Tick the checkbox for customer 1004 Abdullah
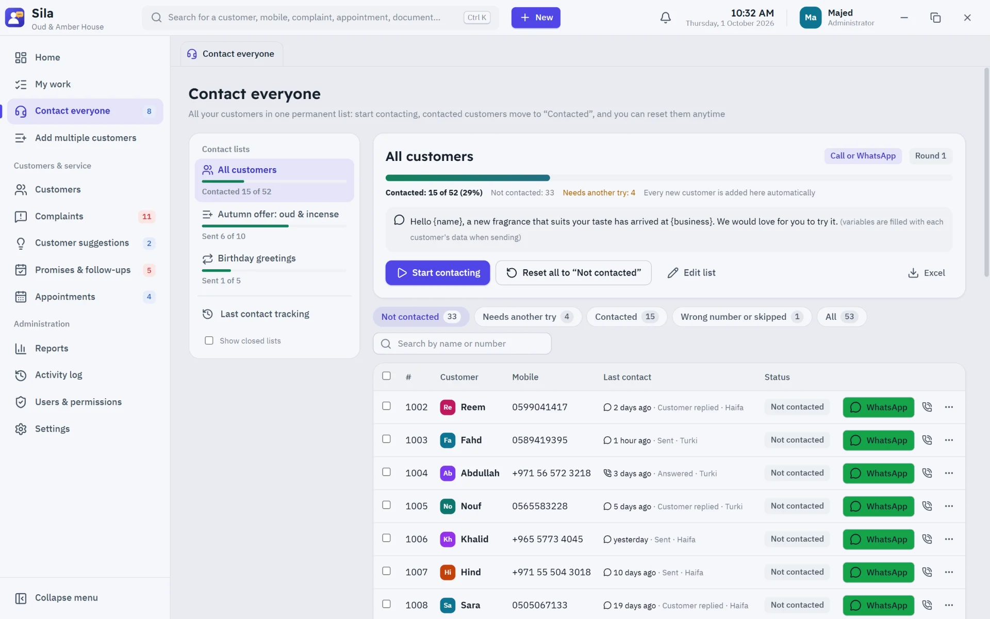Screen dimensions: 990x619 point(386,472)
